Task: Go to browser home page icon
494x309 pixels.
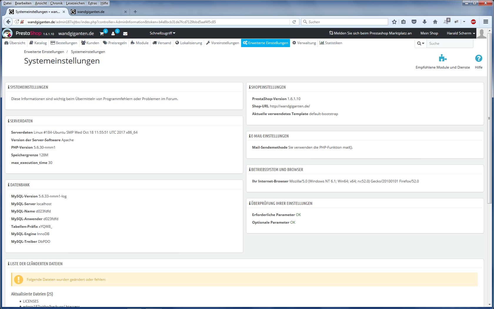Action: coord(435,22)
